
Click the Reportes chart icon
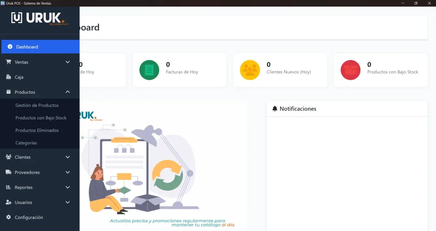click(8, 187)
